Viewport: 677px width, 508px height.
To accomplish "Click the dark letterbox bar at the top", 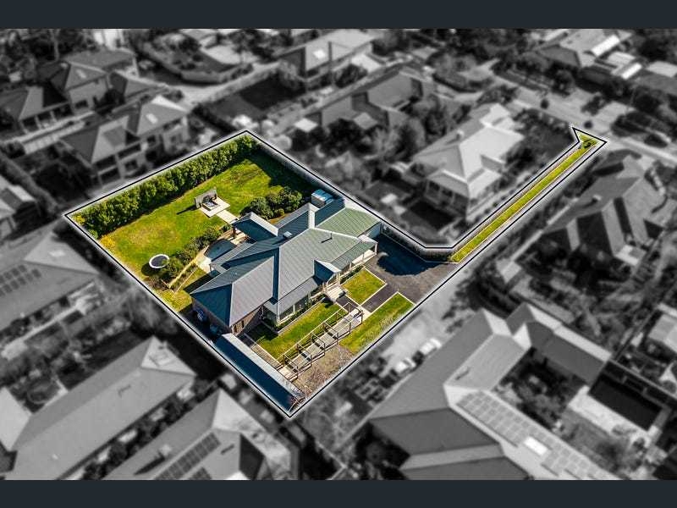I will (x=338, y=14).
